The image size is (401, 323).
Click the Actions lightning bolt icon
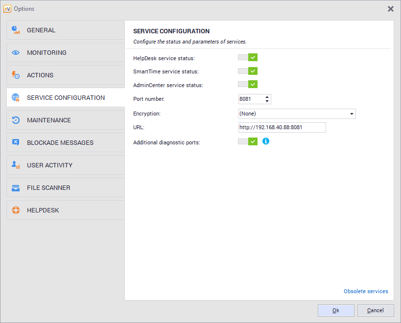(16, 75)
